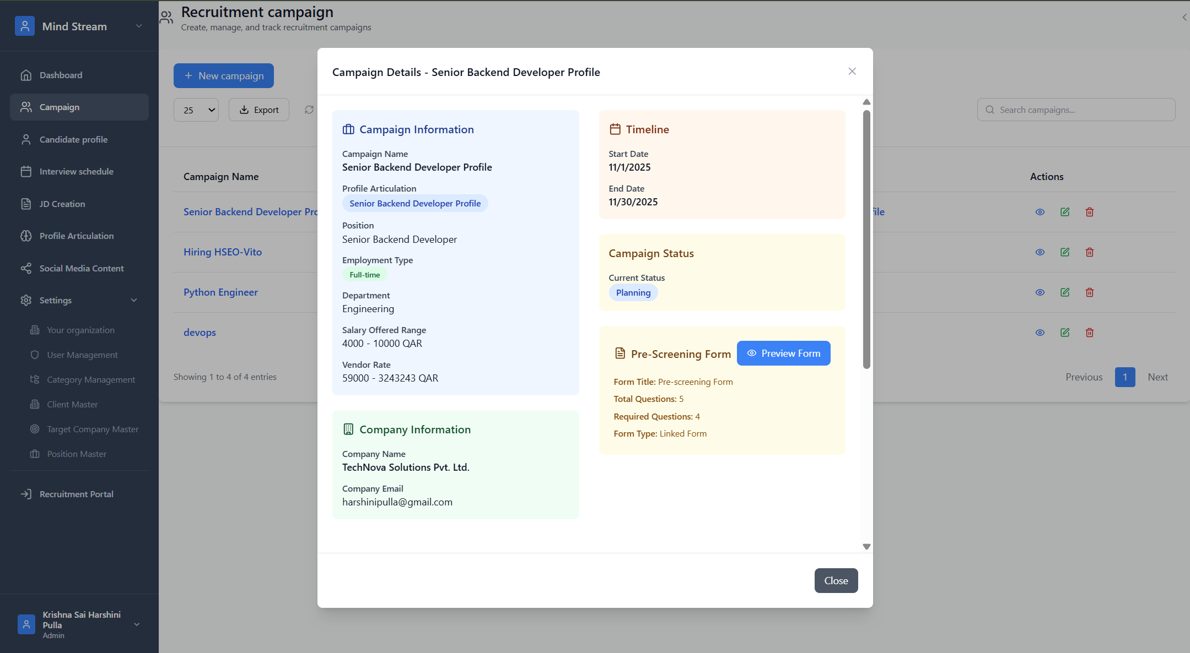Click the Mind Stream logo icon
This screenshot has height=653, width=1190.
tap(25, 26)
